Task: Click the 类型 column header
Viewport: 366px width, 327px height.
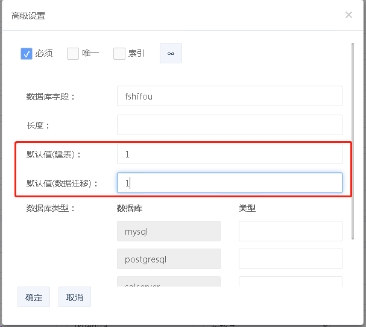Action: tap(247, 208)
